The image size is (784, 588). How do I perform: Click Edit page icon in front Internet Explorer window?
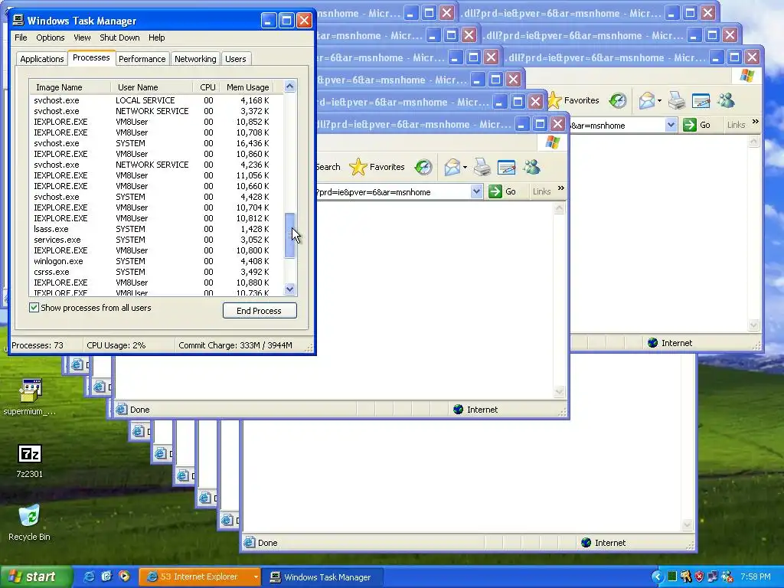507,167
